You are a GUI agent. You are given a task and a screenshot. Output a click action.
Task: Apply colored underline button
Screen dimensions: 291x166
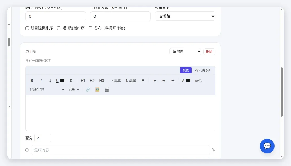57,81
